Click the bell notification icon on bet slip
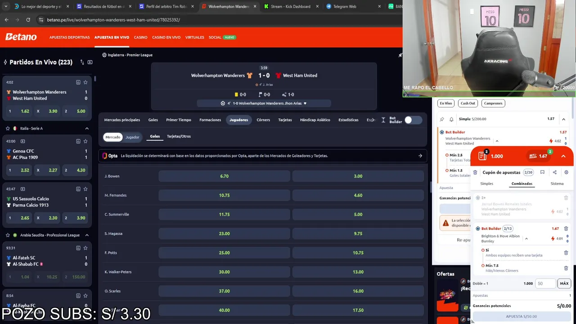This screenshot has width=576, height=324. (451, 119)
